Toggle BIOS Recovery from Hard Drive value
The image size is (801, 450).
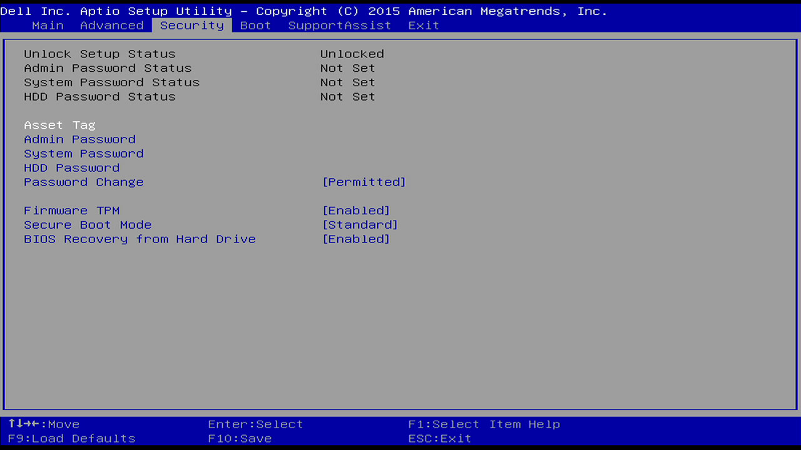pyautogui.click(x=355, y=239)
